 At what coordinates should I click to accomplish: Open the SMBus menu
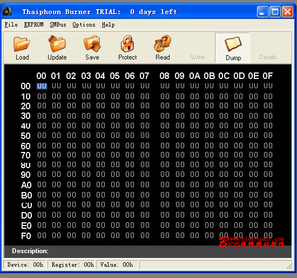pos(58,25)
